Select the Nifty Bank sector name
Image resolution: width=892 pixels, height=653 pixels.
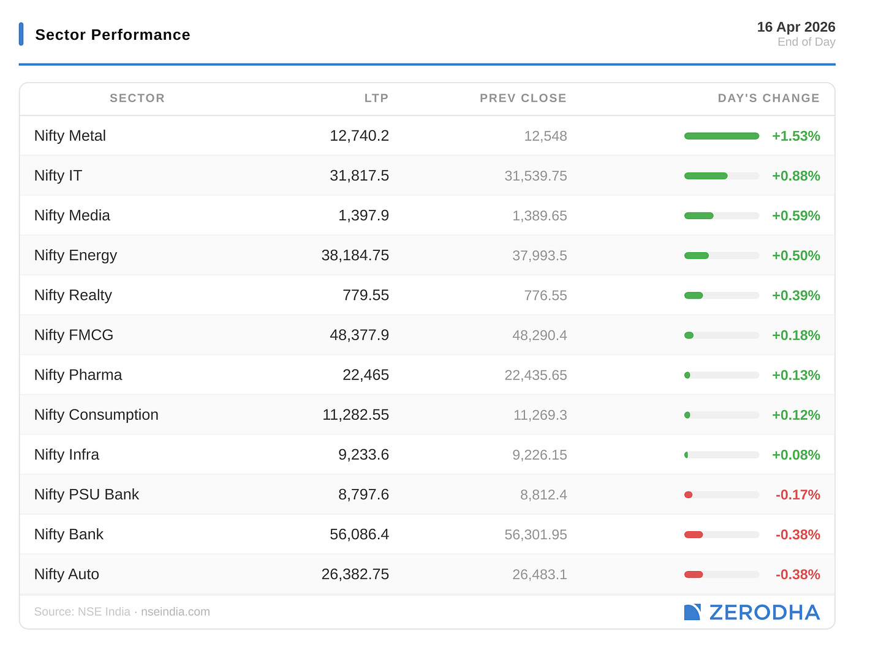69,534
